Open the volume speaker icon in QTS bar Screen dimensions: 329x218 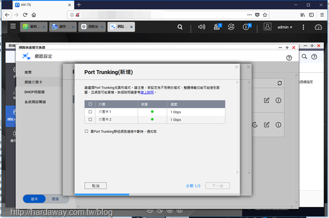[x=202, y=27]
